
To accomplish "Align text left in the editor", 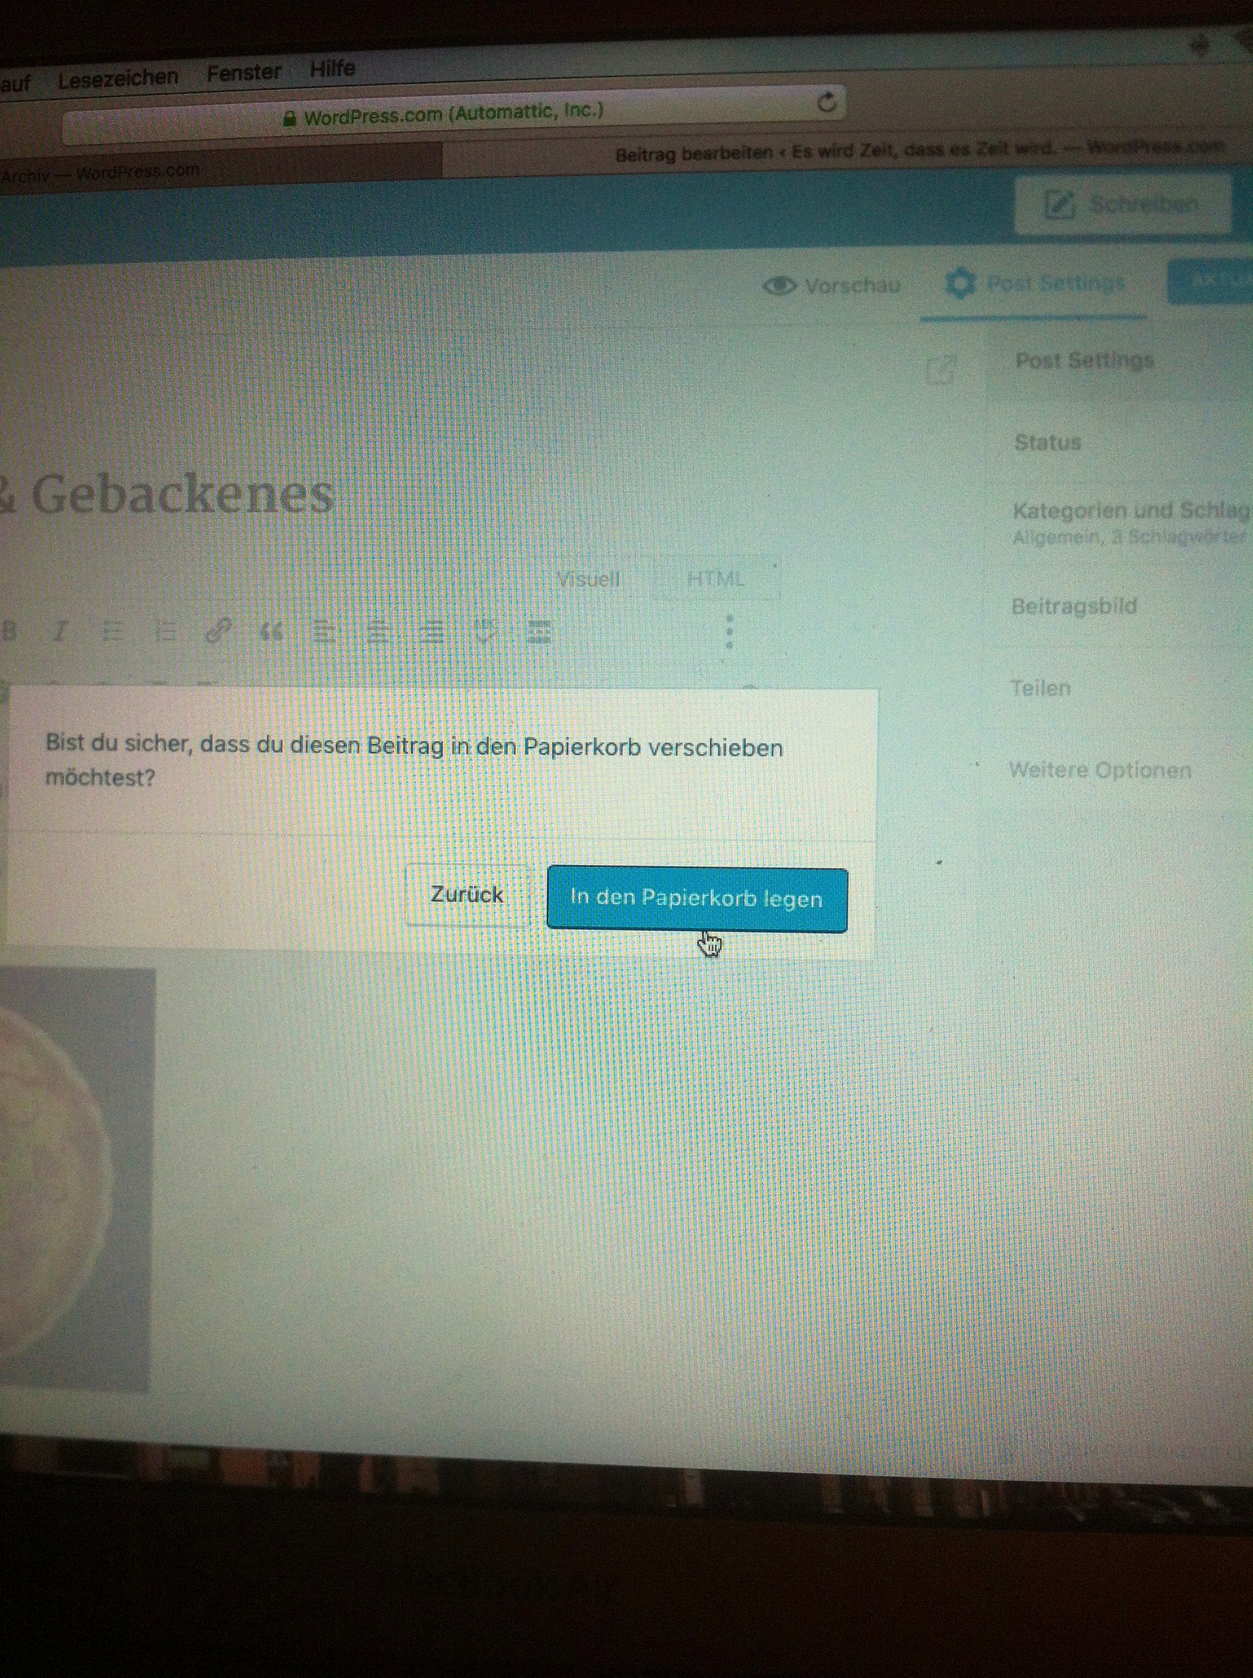I will click(x=325, y=631).
